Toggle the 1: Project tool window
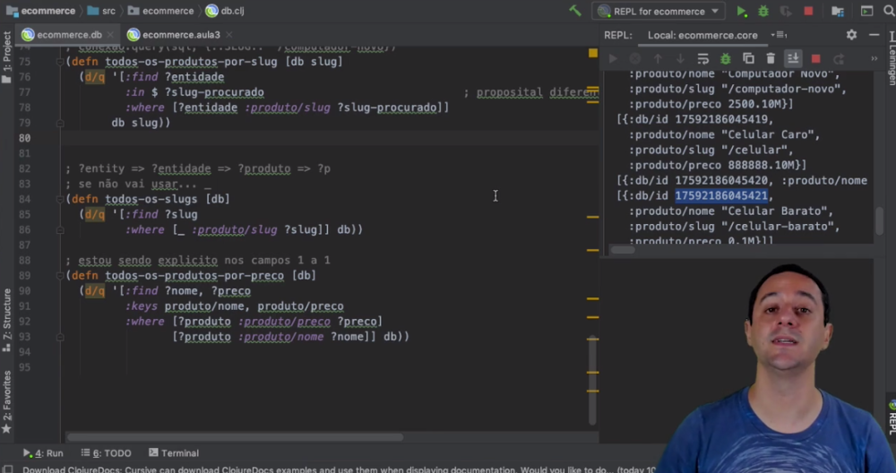Screen dimensions: 896x473 point(6,57)
